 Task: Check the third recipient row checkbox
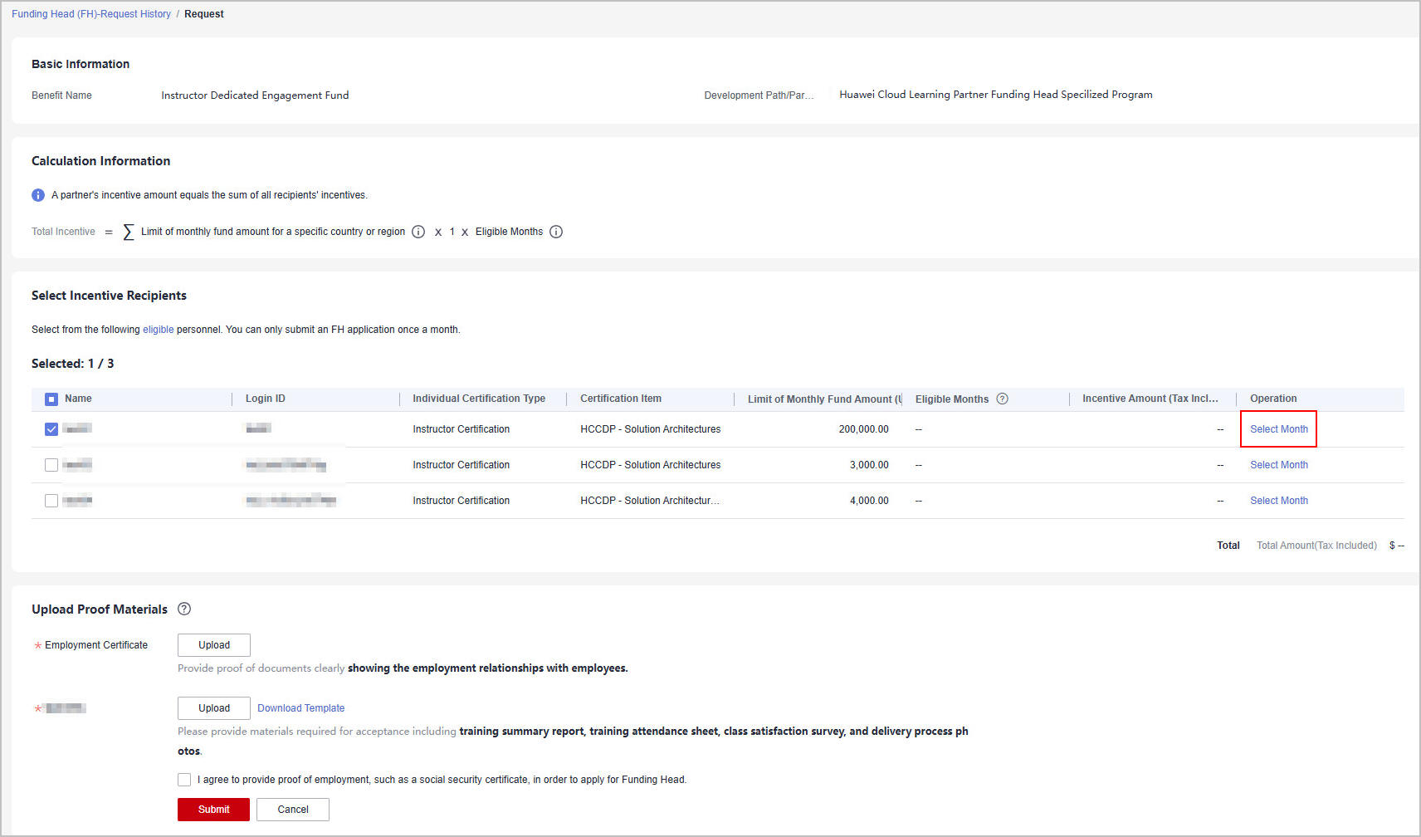51,501
